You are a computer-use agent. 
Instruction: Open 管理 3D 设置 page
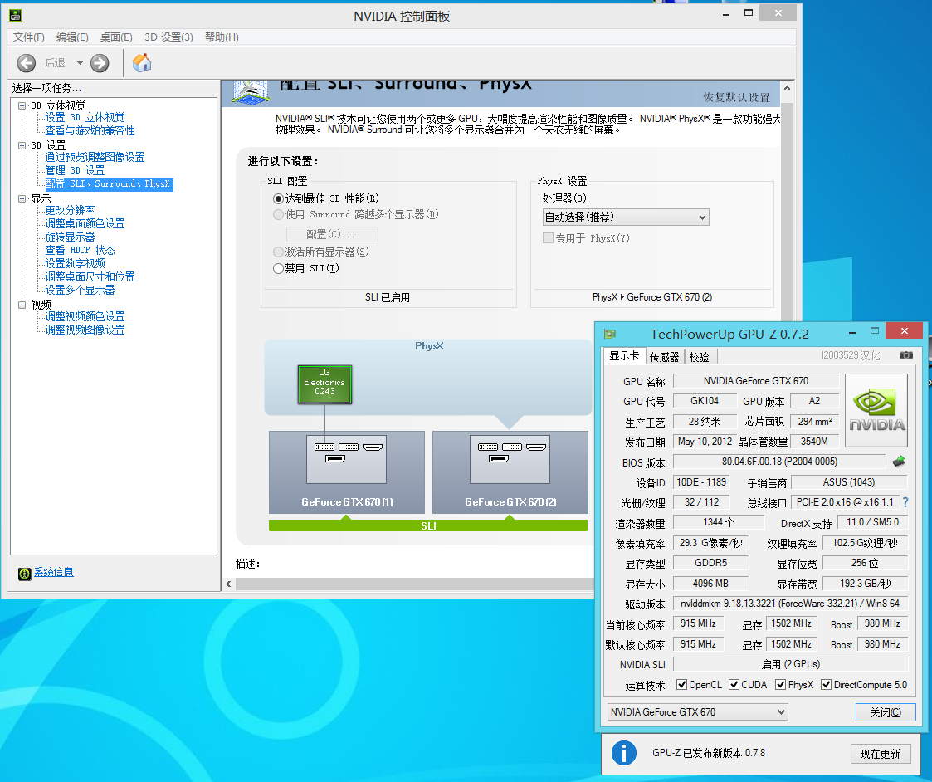pos(75,171)
